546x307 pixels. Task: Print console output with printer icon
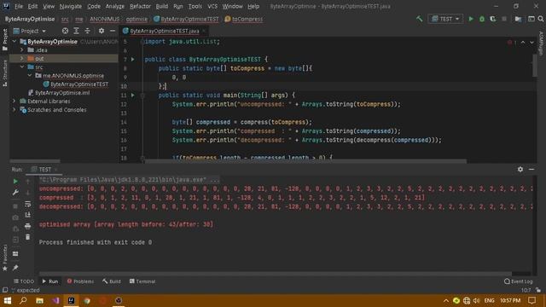click(x=28, y=226)
